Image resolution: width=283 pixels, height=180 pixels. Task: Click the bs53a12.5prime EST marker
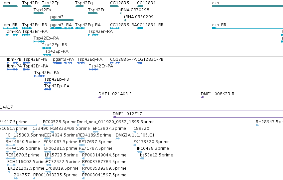142,158
